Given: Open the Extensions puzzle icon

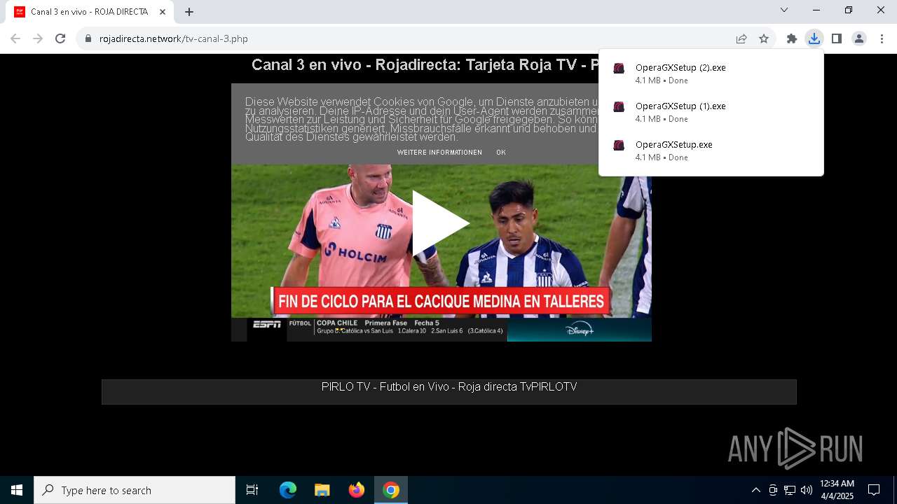Looking at the screenshot, I should 792,38.
